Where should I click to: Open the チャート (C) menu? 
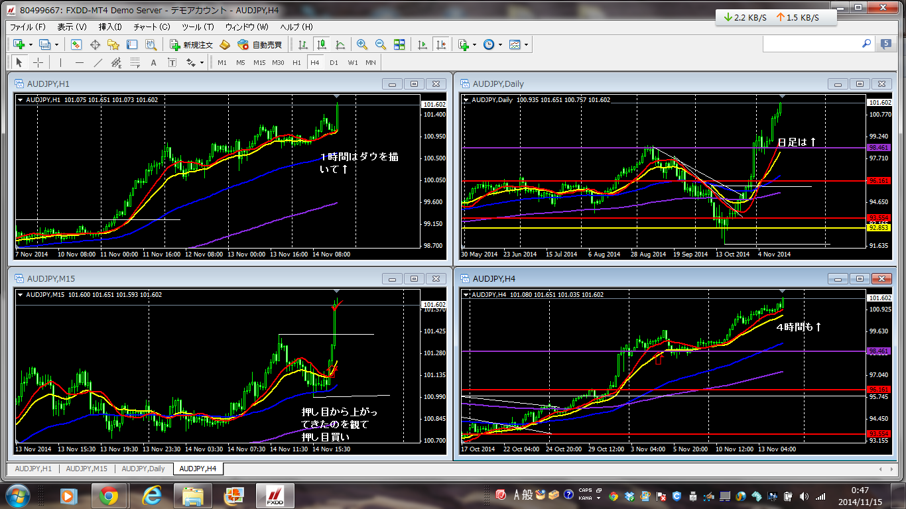[152, 27]
